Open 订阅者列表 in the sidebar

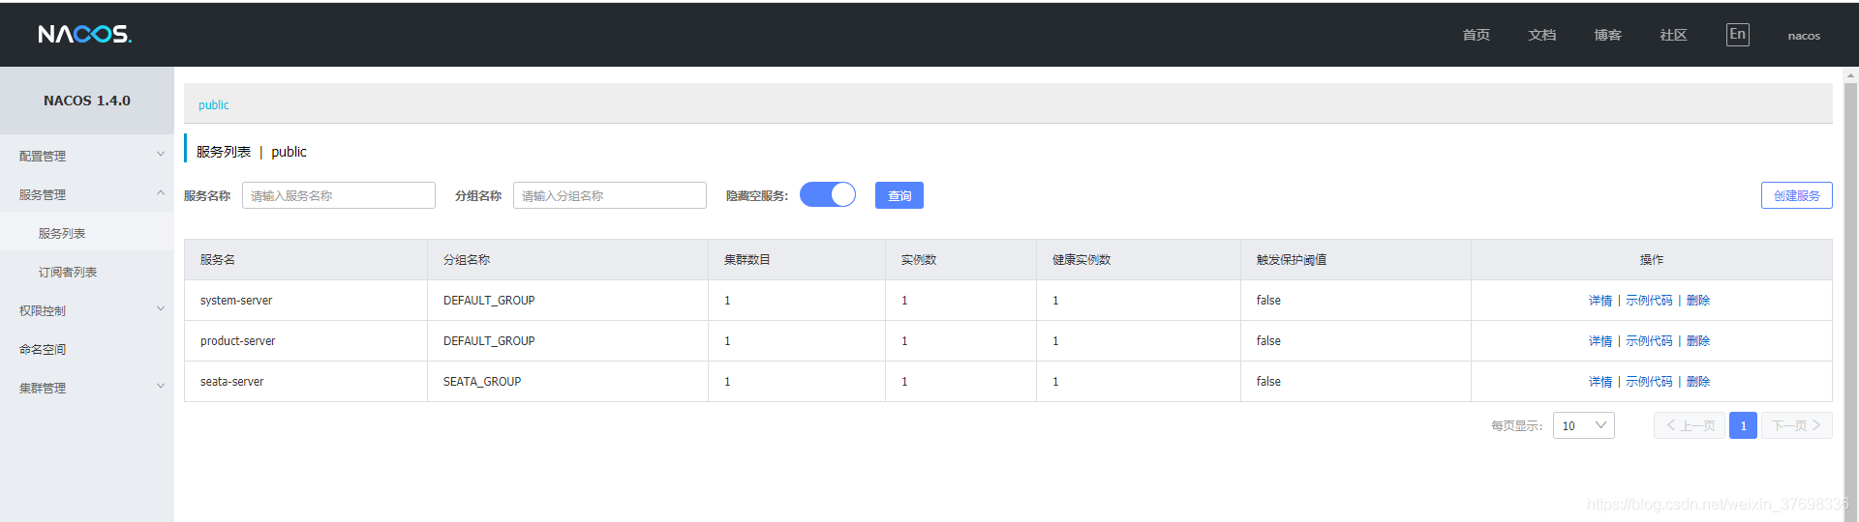[x=87, y=272]
